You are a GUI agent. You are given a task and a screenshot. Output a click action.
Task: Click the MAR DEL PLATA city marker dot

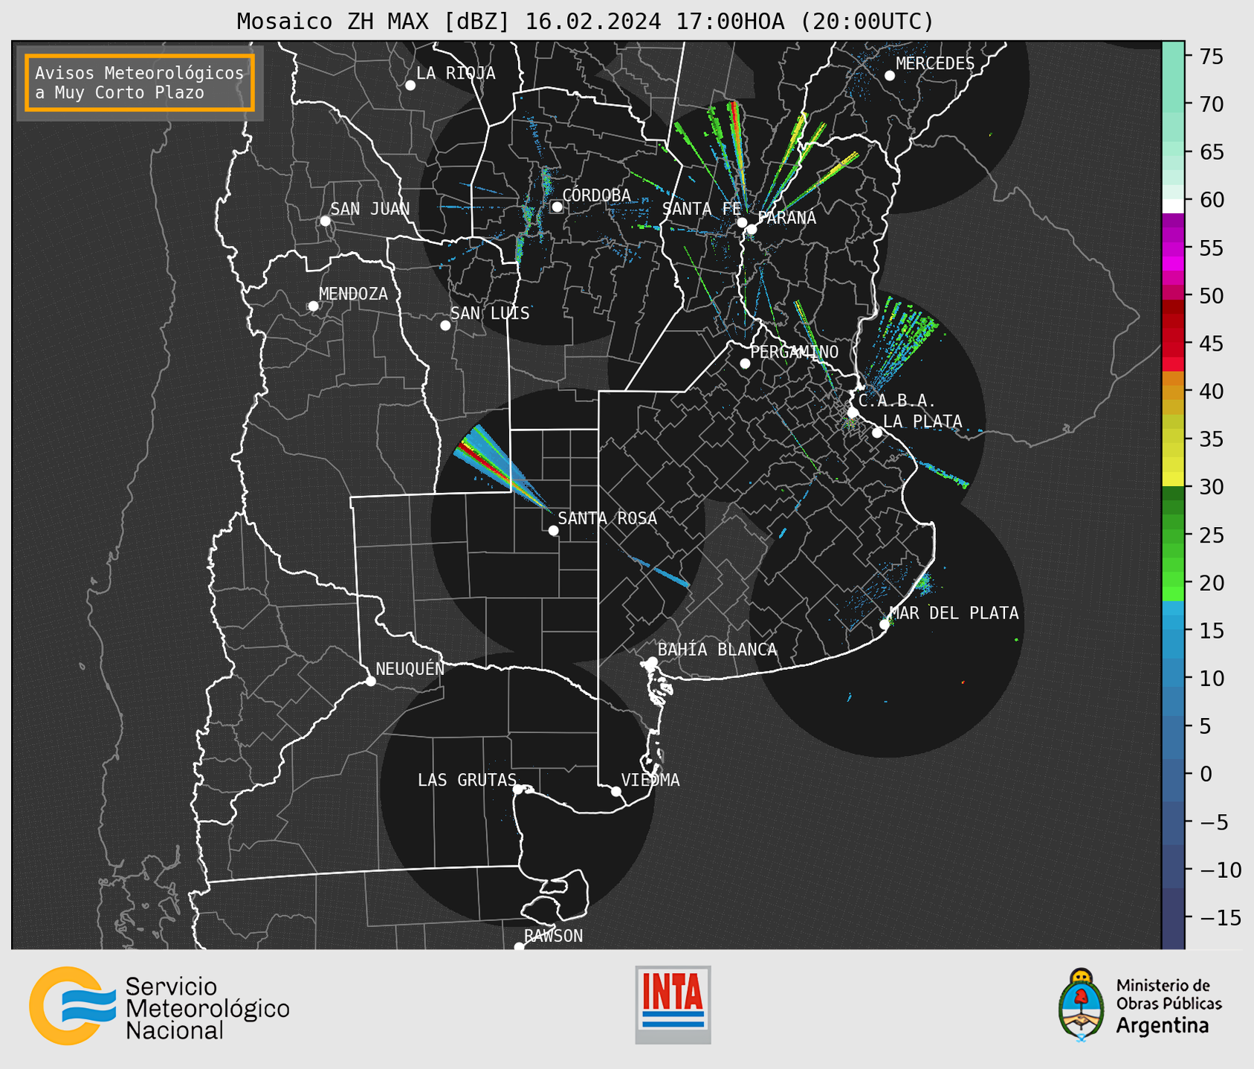pyautogui.click(x=885, y=624)
